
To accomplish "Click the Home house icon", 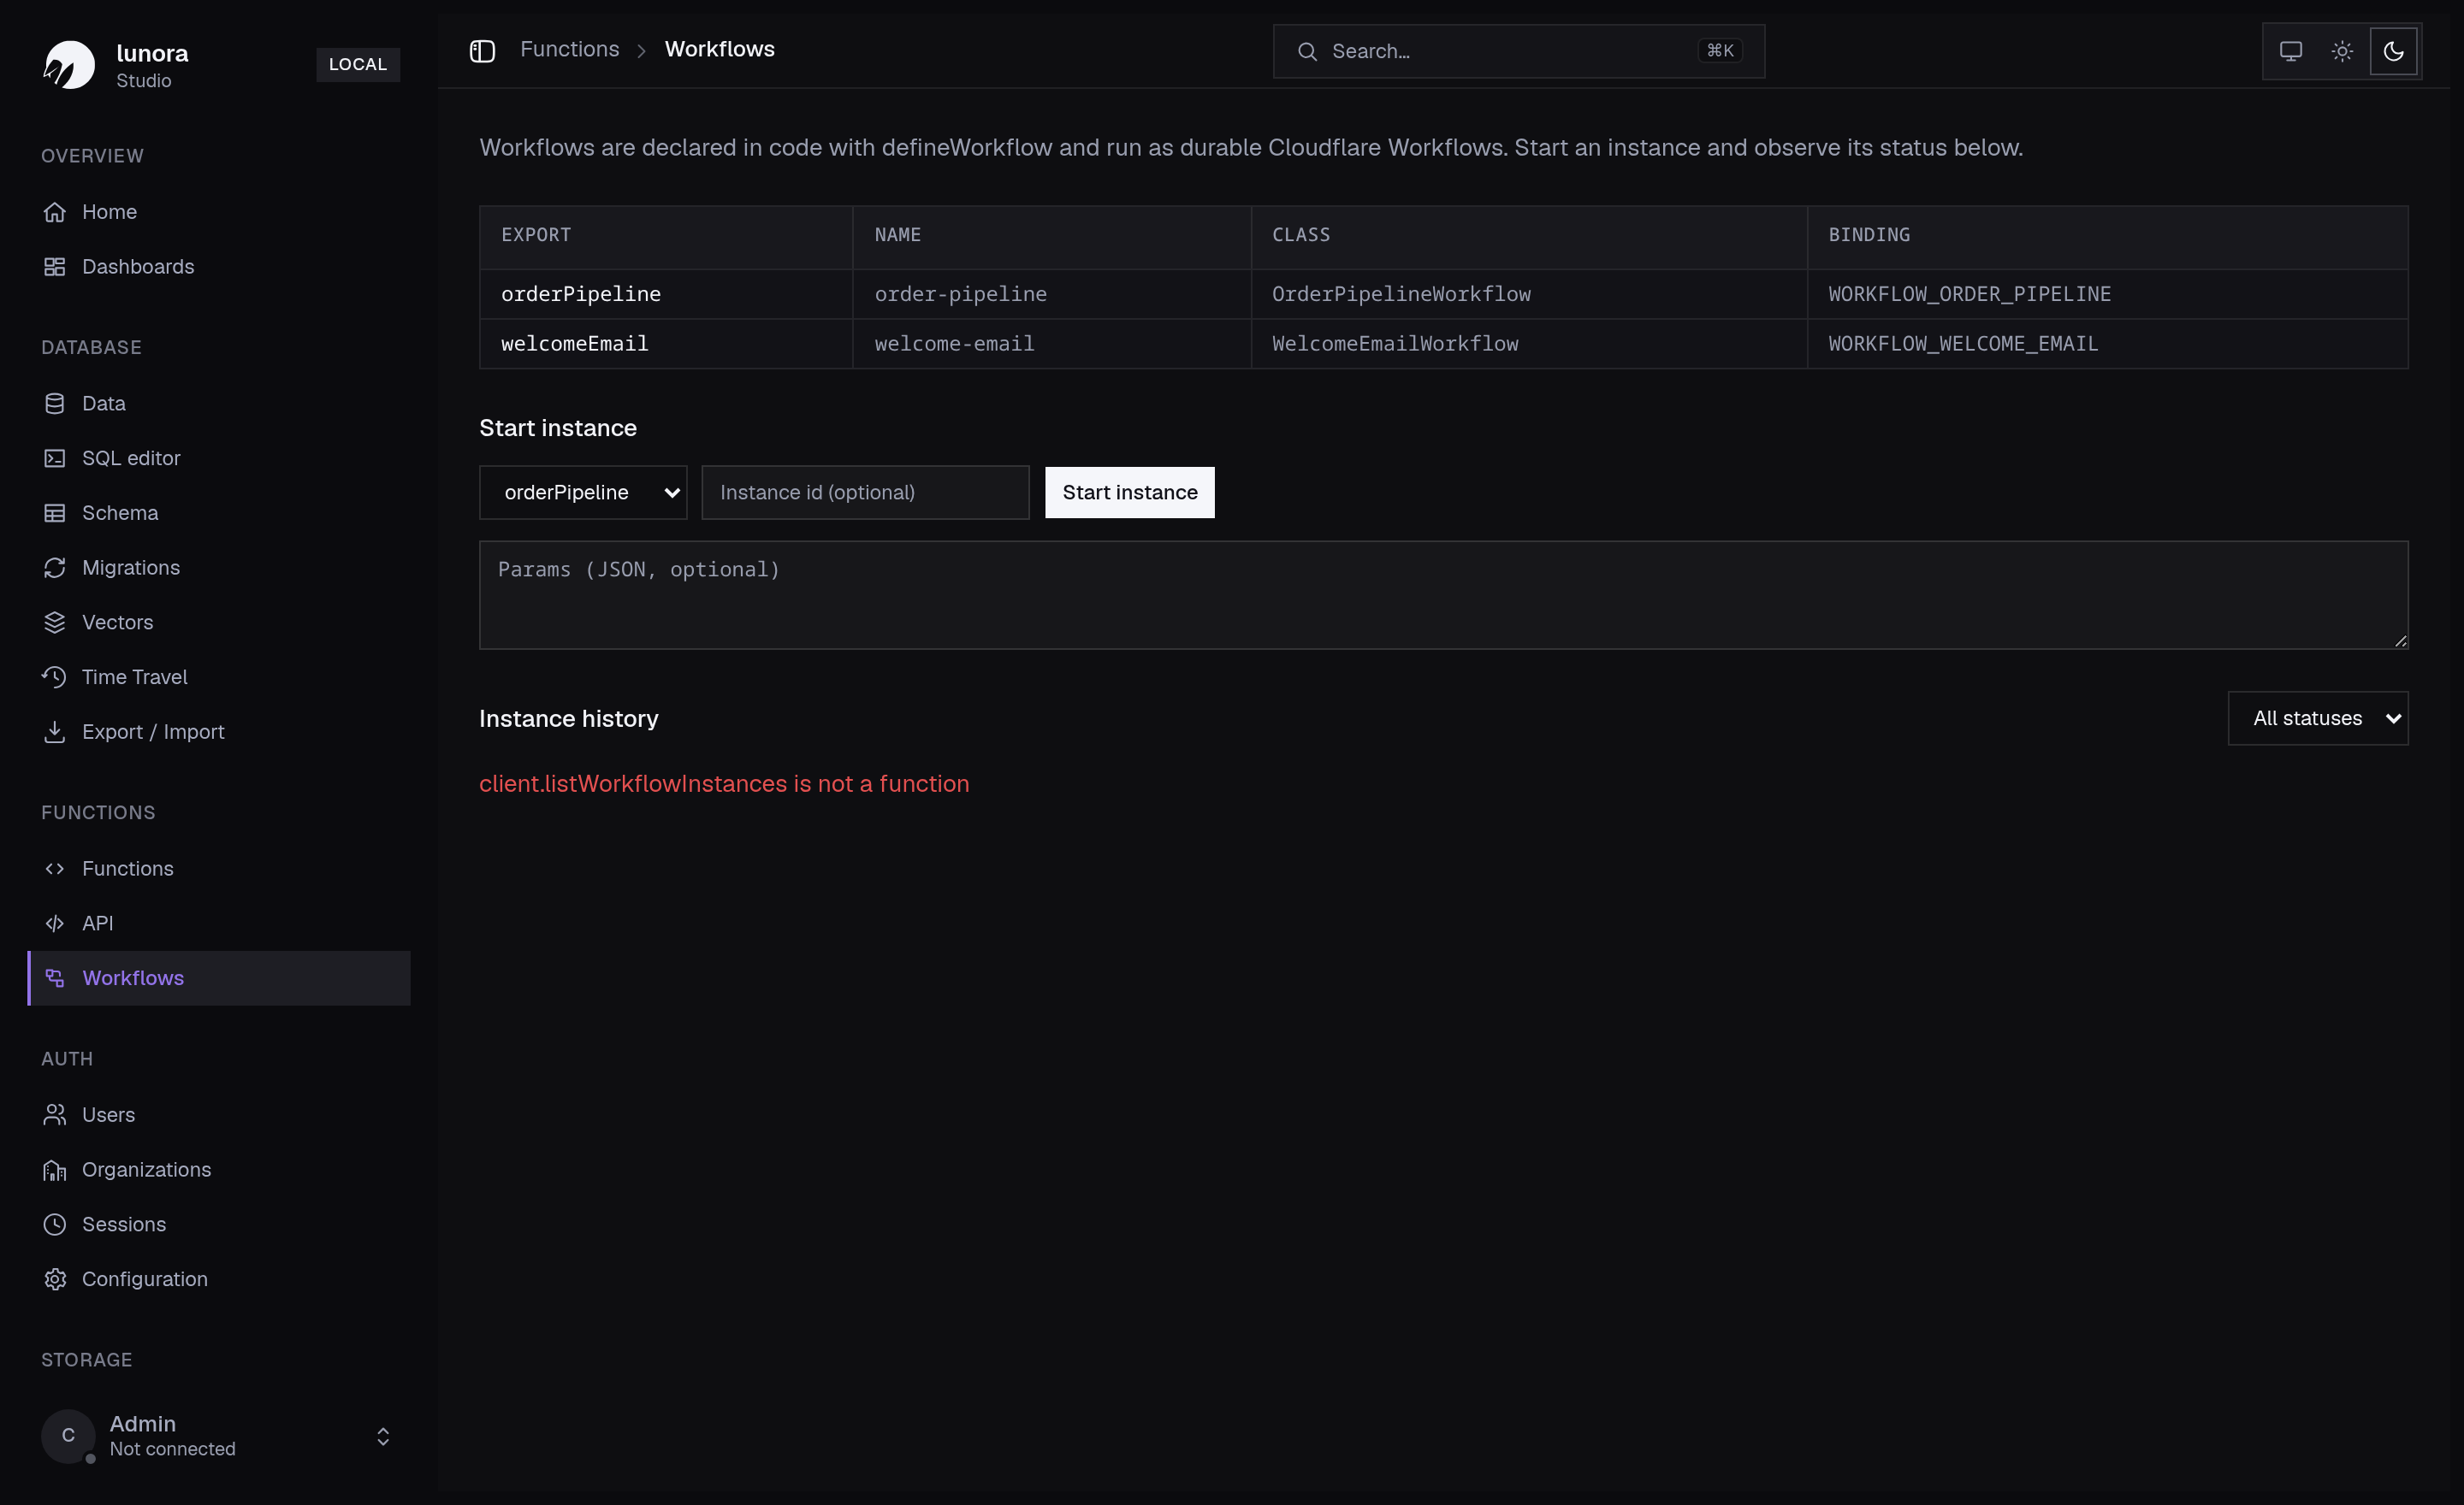I will click(55, 212).
